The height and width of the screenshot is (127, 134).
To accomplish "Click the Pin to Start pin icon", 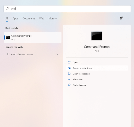I will pyautogui.click(x=69, y=79).
